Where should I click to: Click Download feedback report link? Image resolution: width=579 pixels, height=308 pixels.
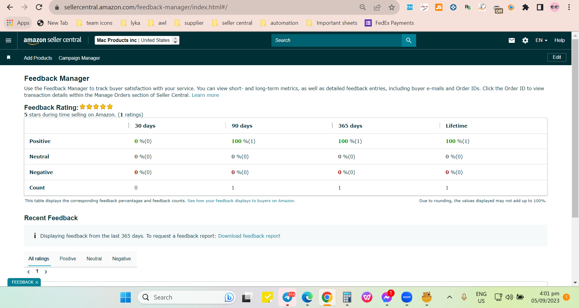(x=249, y=236)
